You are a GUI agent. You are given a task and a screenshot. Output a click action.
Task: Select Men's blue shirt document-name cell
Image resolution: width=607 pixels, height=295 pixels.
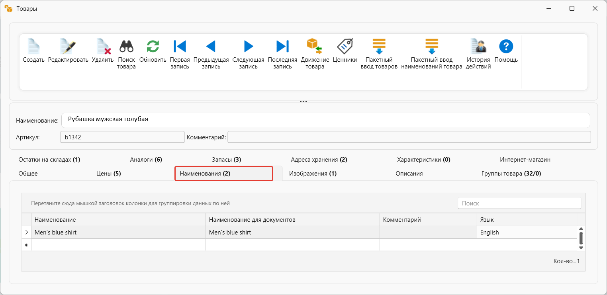coord(293,232)
